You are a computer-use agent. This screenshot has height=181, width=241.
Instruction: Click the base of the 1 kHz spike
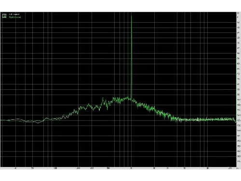coord(132,98)
